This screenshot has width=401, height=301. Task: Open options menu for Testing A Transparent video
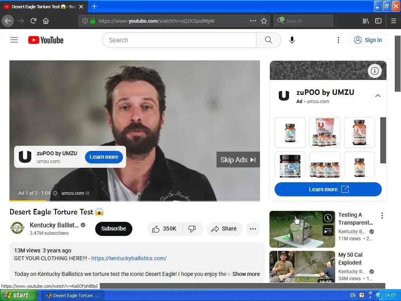pos(382,216)
